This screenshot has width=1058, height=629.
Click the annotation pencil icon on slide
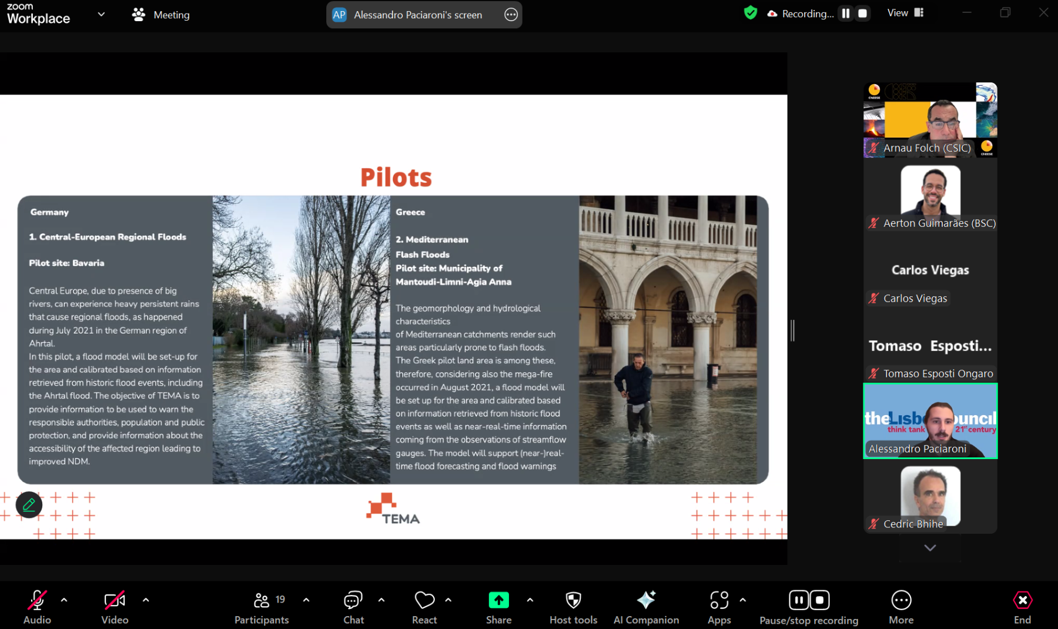point(29,504)
